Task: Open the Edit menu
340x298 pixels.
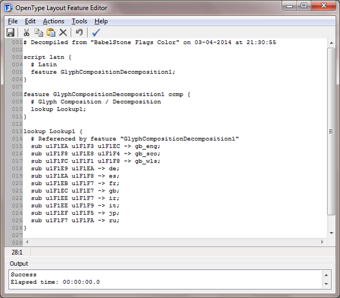Action: [x=30, y=21]
